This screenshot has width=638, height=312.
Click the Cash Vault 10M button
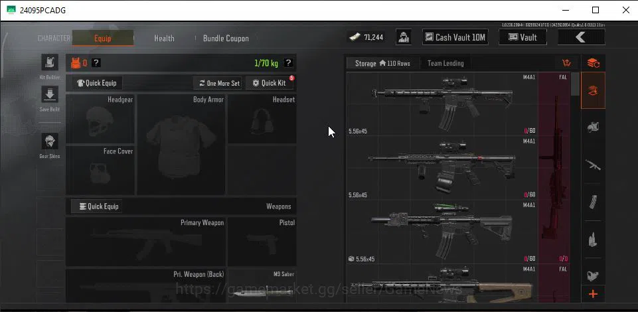455,37
